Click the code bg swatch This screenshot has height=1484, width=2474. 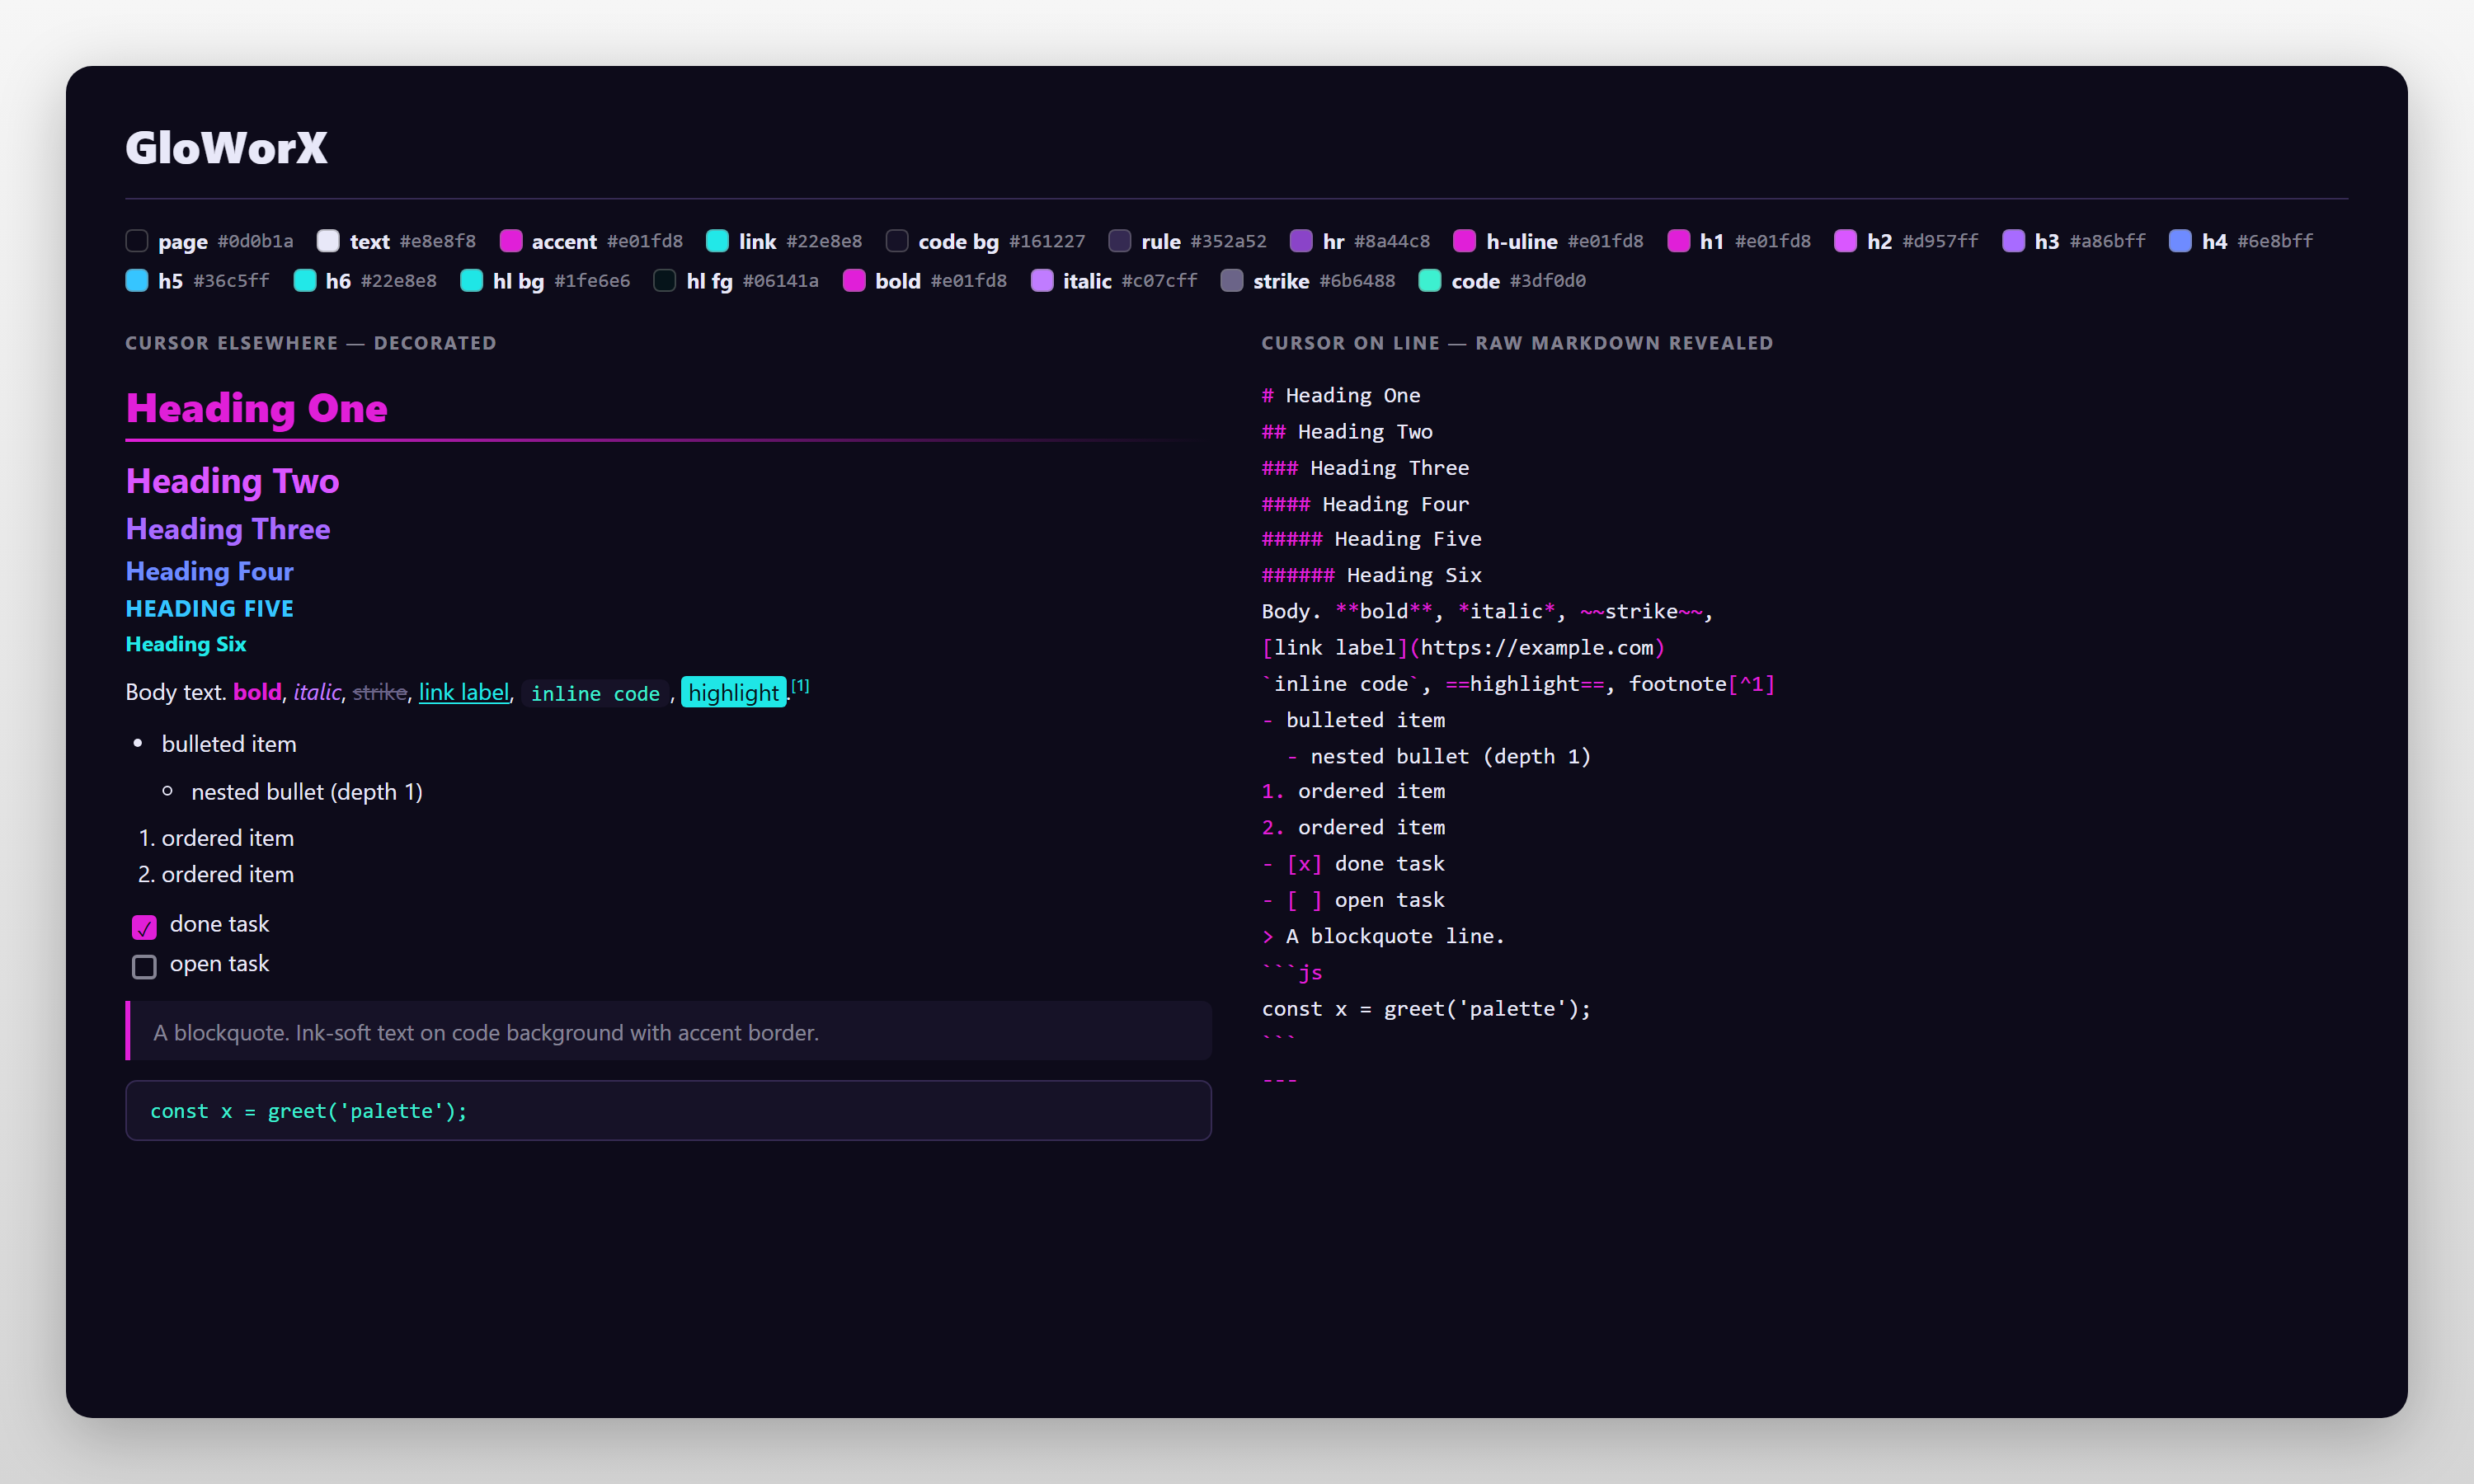coord(897,241)
